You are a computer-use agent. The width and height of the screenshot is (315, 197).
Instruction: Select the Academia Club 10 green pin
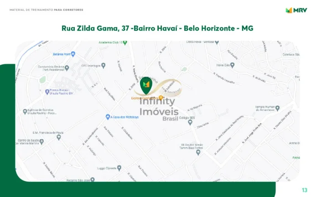(x=125, y=42)
